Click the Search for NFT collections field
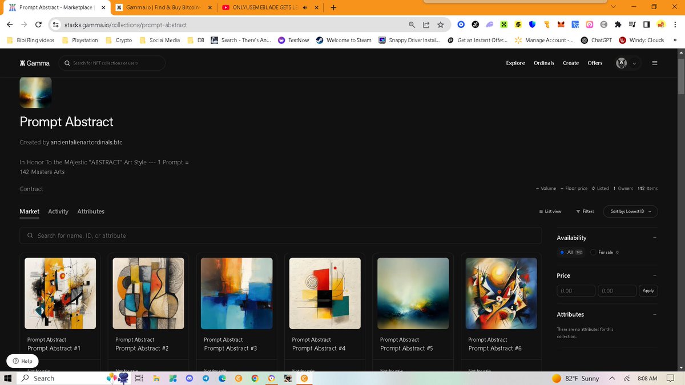This screenshot has width=685, height=385. click(x=112, y=63)
